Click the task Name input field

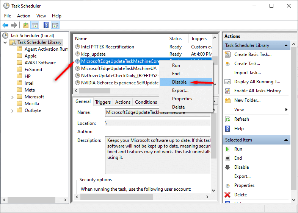[158, 112]
